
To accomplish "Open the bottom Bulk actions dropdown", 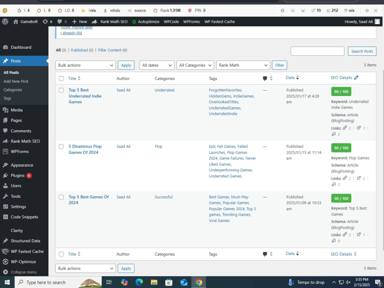I will pyautogui.click(x=86, y=268).
